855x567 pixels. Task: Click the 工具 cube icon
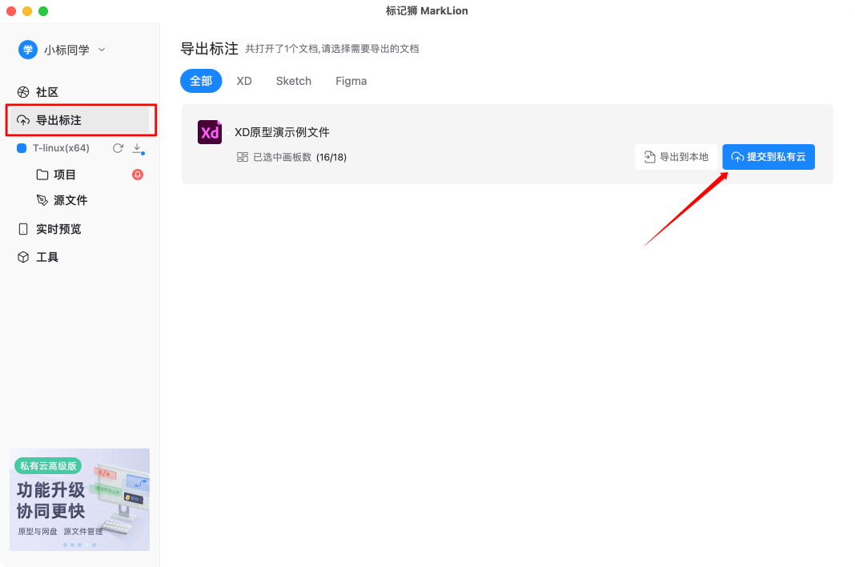(23, 256)
